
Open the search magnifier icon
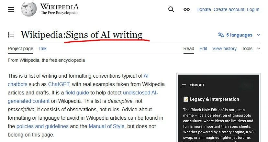point(171,9)
